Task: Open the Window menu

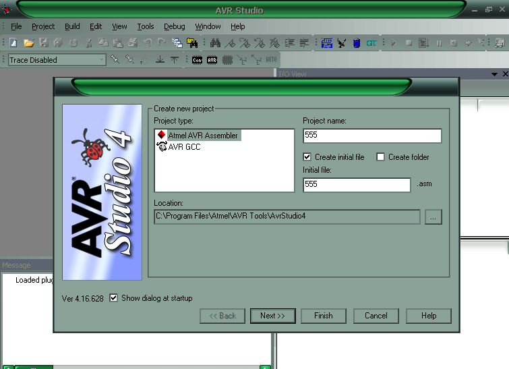Action: (x=208, y=26)
